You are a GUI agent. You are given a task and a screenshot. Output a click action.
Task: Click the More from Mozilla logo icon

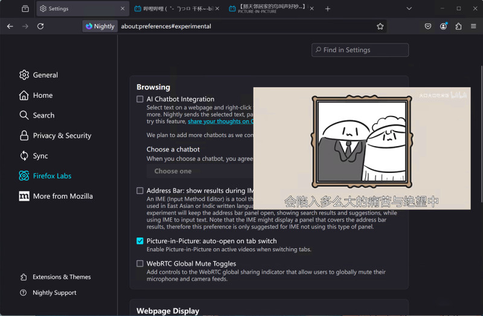pos(24,196)
